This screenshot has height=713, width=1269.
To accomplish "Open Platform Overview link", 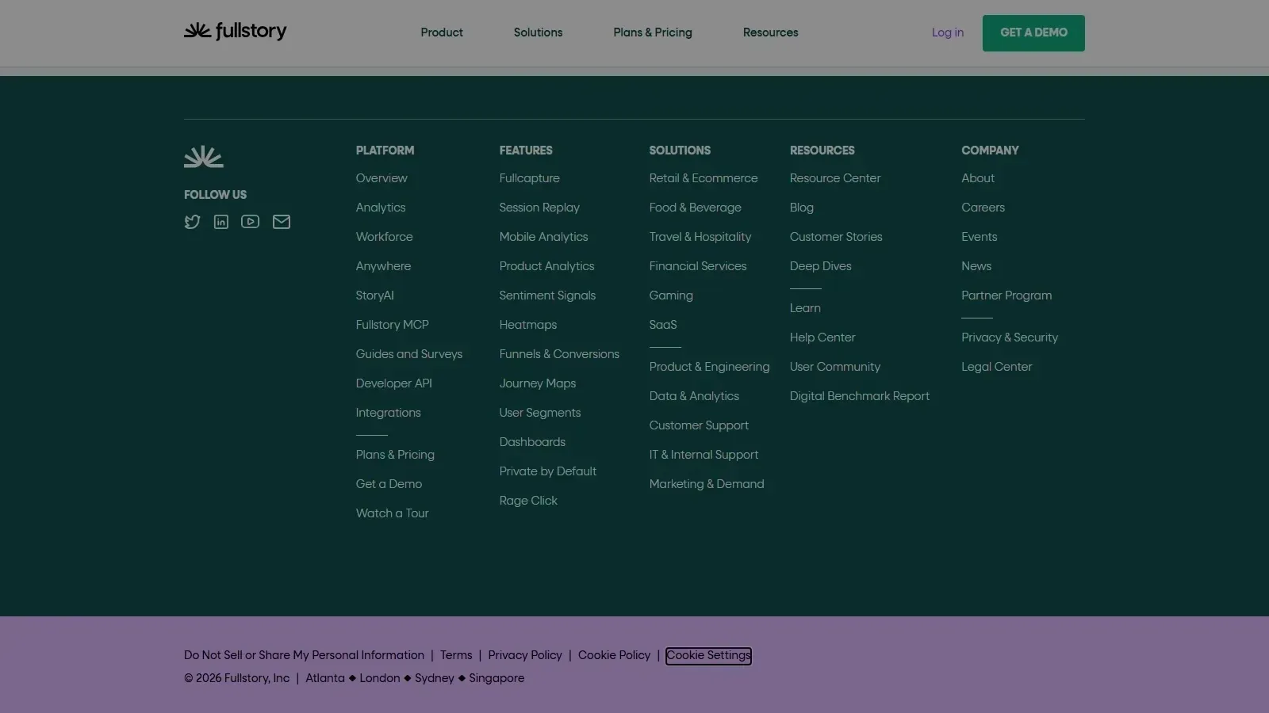I will tap(381, 178).
